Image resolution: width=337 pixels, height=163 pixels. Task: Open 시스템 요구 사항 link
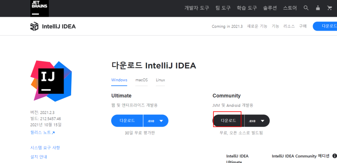(45, 147)
